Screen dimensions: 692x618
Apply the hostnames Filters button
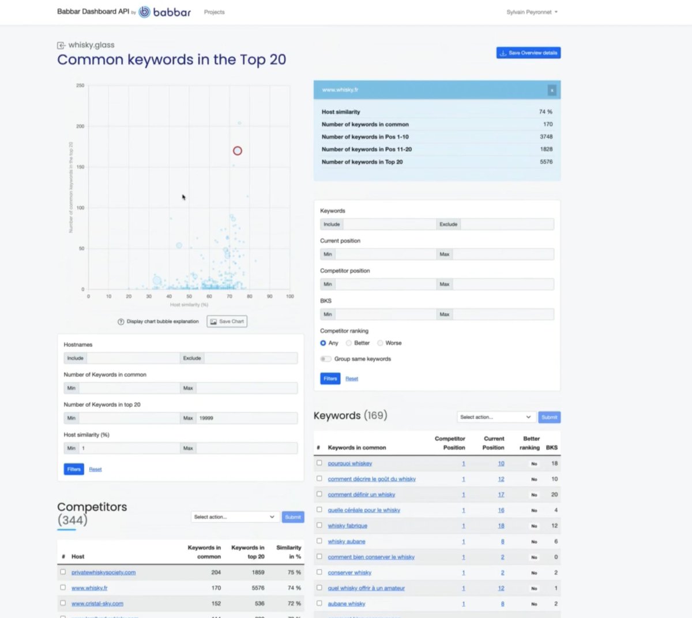coord(74,469)
